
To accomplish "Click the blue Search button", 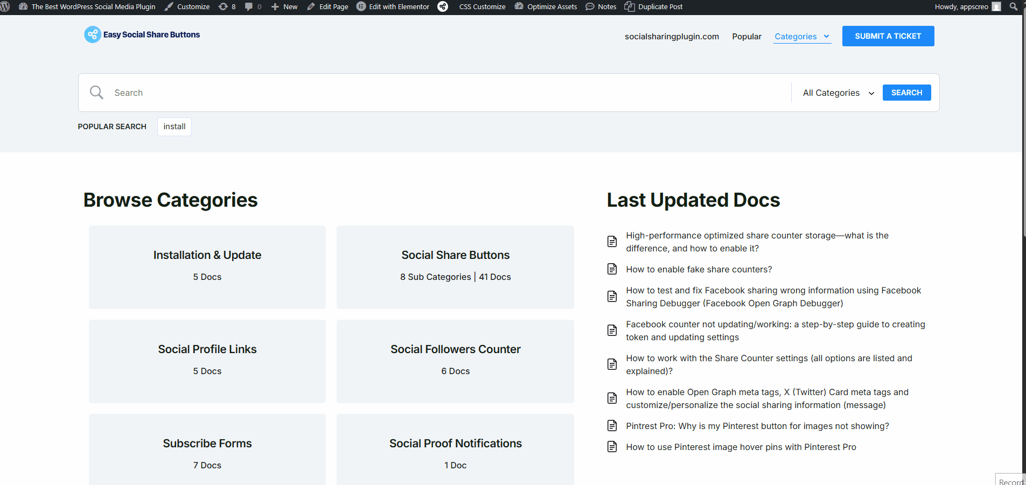I will [x=906, y=93].
